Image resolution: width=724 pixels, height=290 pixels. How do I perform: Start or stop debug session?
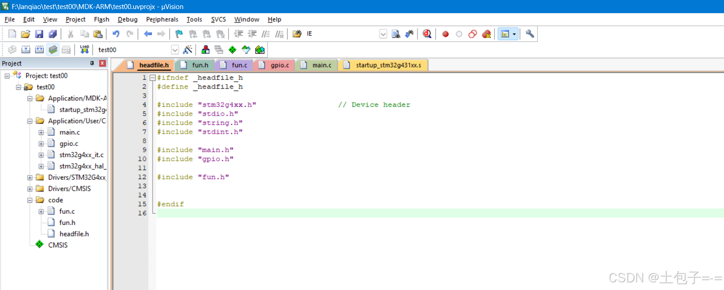[x=427, y=34]
